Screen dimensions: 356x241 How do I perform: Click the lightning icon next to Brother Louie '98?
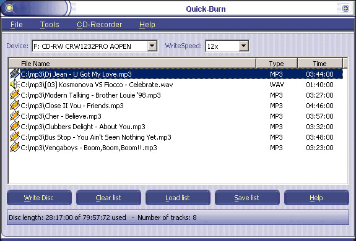click(x=15, y=95)
